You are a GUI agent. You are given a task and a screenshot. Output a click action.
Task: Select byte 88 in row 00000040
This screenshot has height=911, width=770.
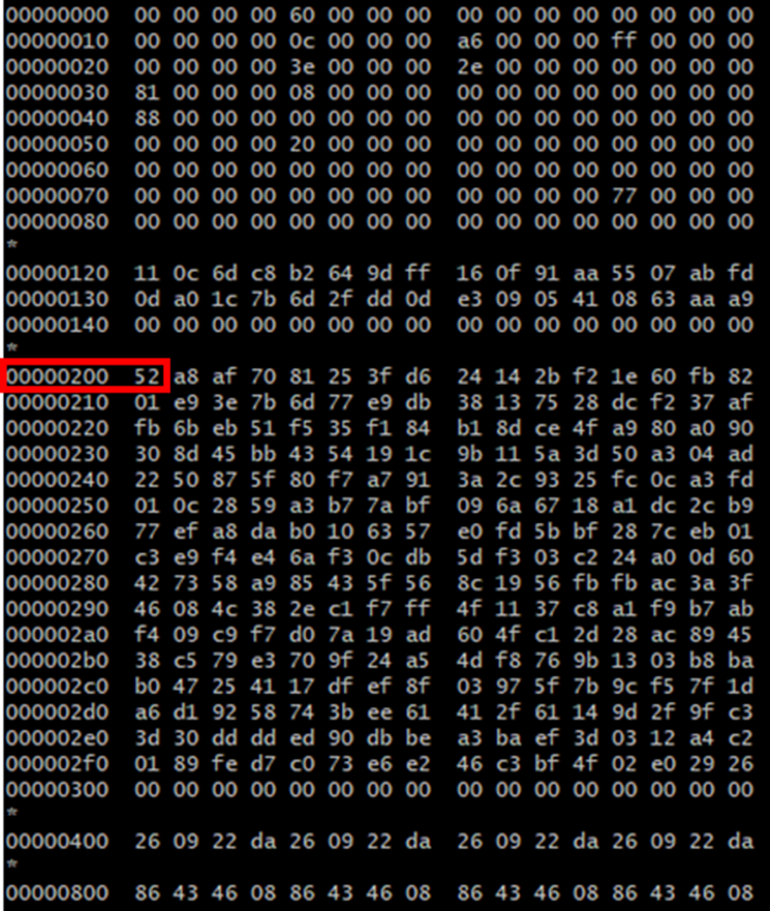(147, 118)
